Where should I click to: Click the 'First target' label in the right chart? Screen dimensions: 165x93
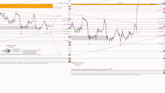pos(120,3)
